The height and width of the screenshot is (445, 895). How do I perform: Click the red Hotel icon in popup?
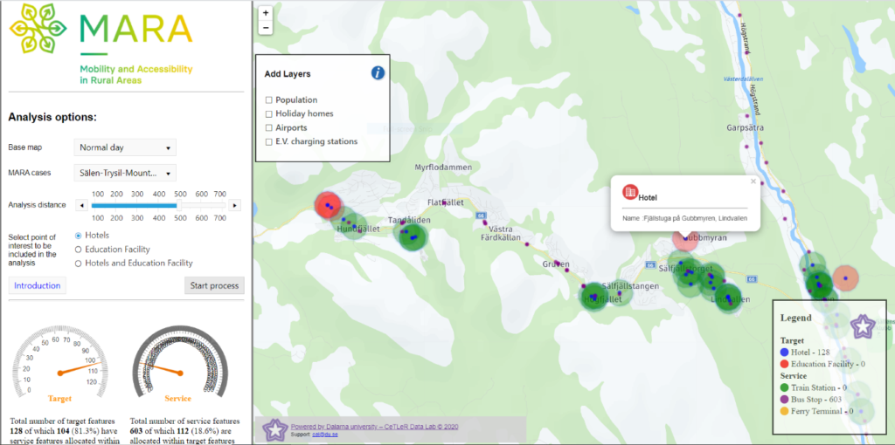pyautogui.click(x=629, y=192)
